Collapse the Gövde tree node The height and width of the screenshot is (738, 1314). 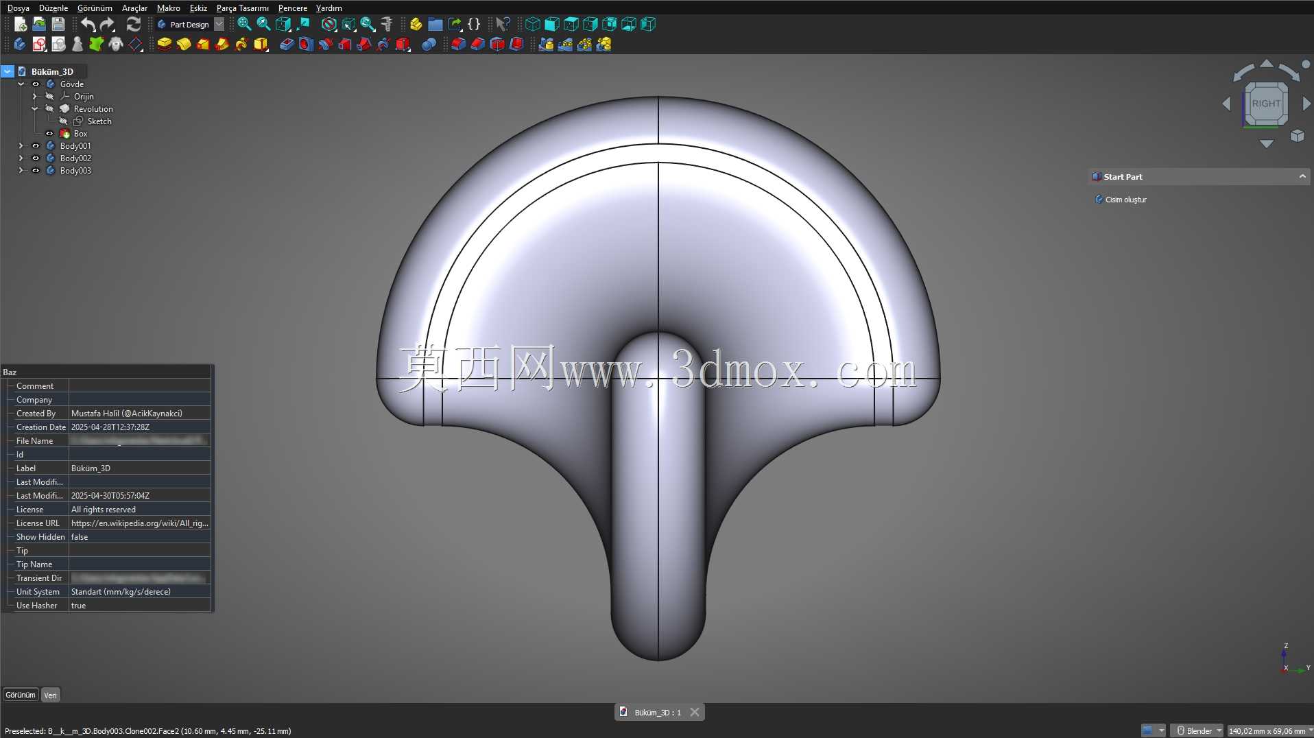[x=21, y=84]
